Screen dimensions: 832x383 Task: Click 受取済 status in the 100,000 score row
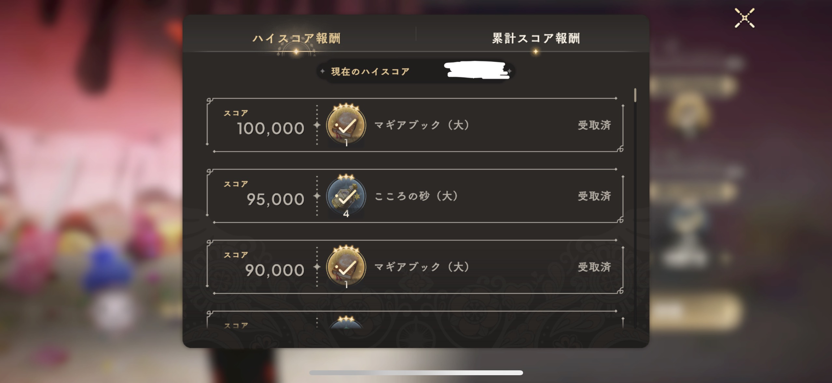(594, 125)
